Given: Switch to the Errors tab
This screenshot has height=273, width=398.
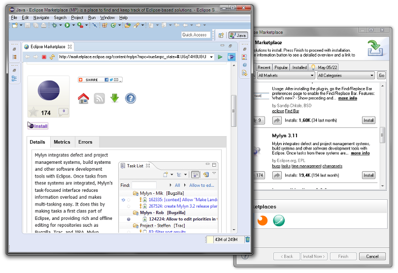Looking at the screenshot, I should tap(85, 142).
